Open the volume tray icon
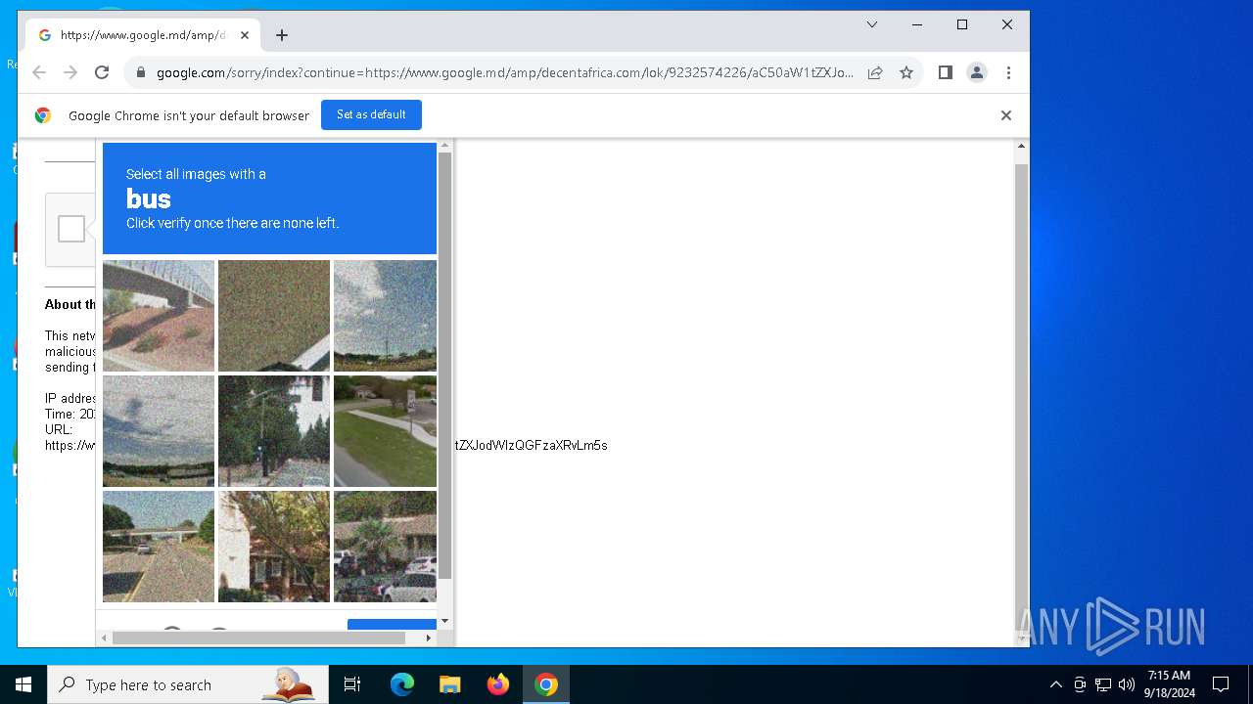This screenshot has height=704, width=1253. click(1127, 684)
